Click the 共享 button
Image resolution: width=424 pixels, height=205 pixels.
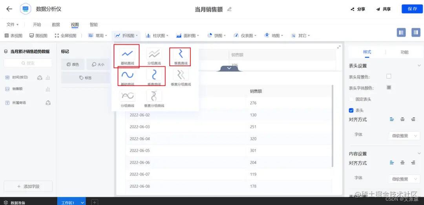(x=384, y=9)
